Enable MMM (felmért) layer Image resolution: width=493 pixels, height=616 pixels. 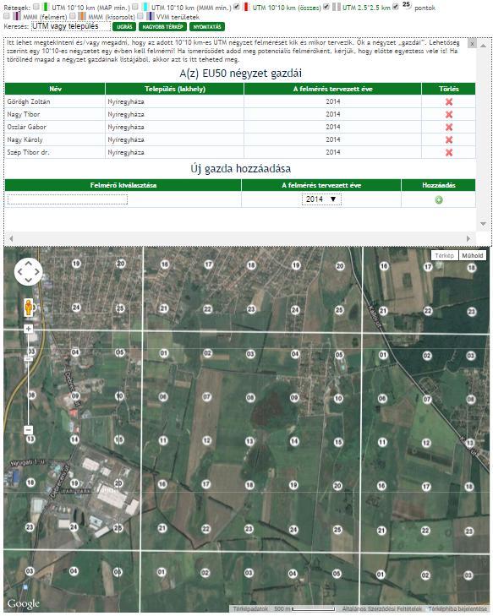7,16
